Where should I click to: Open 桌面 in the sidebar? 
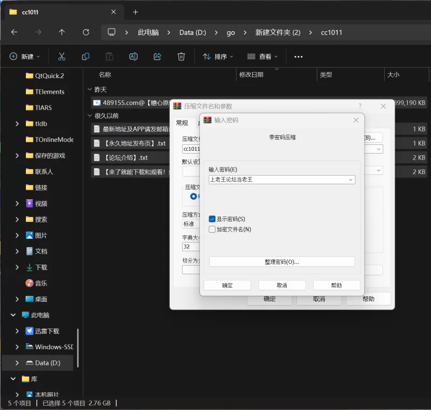coord(37,299)
